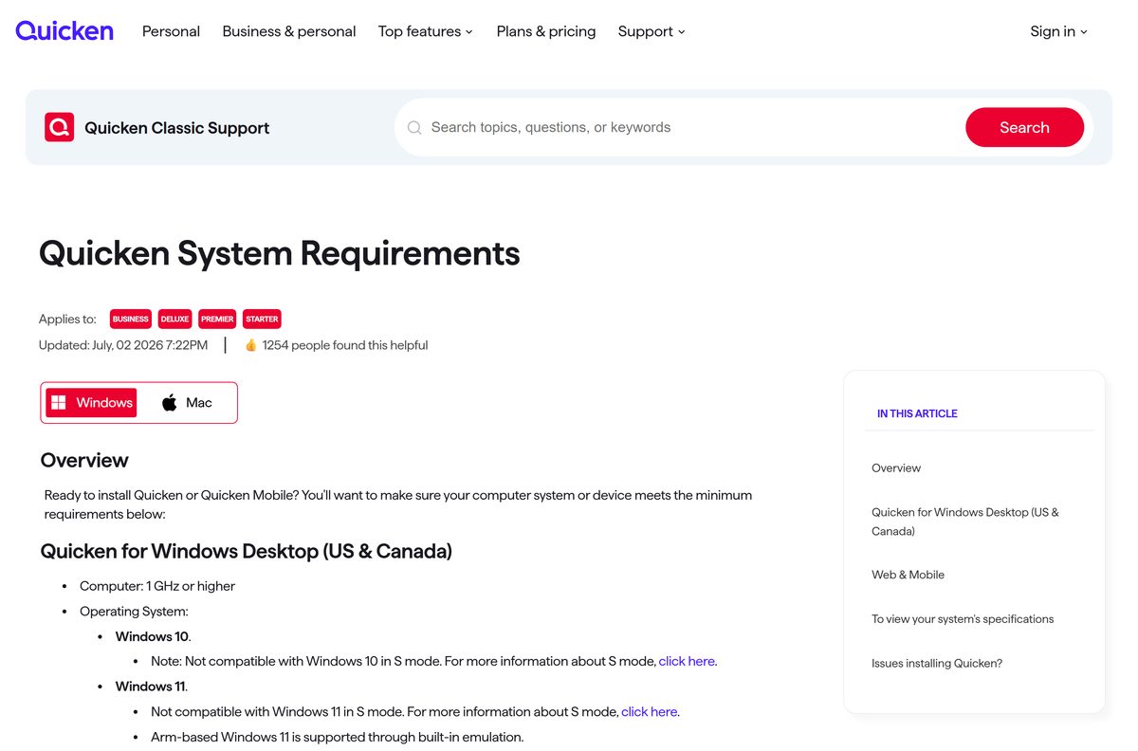Screen dimensions: 1138x751
Task: Click the Quicken Classic Support title
Action: pos(176,128)
